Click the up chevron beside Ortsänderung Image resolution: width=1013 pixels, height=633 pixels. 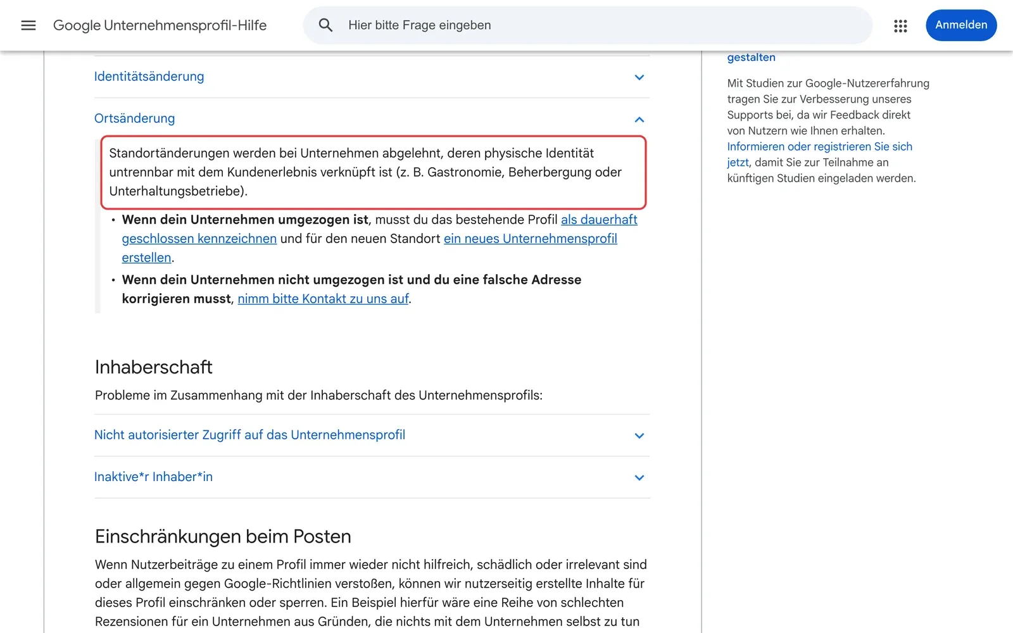tap(639, 119)
